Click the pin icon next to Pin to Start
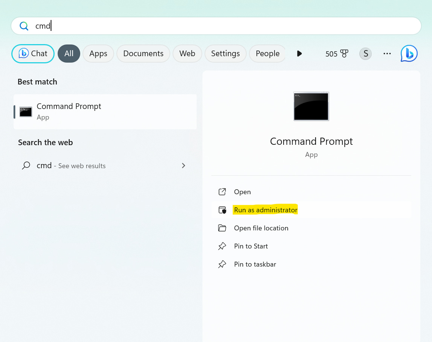 223,246
